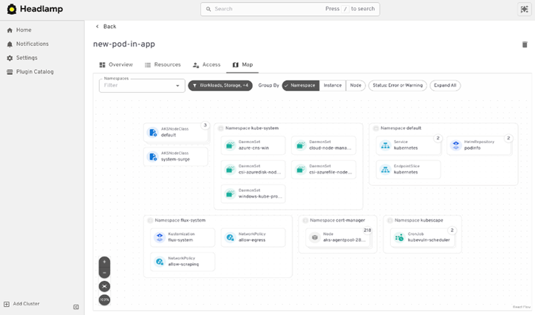Switch to the Resources tab
Screen dimensions: 535x315
click(162, 65)
